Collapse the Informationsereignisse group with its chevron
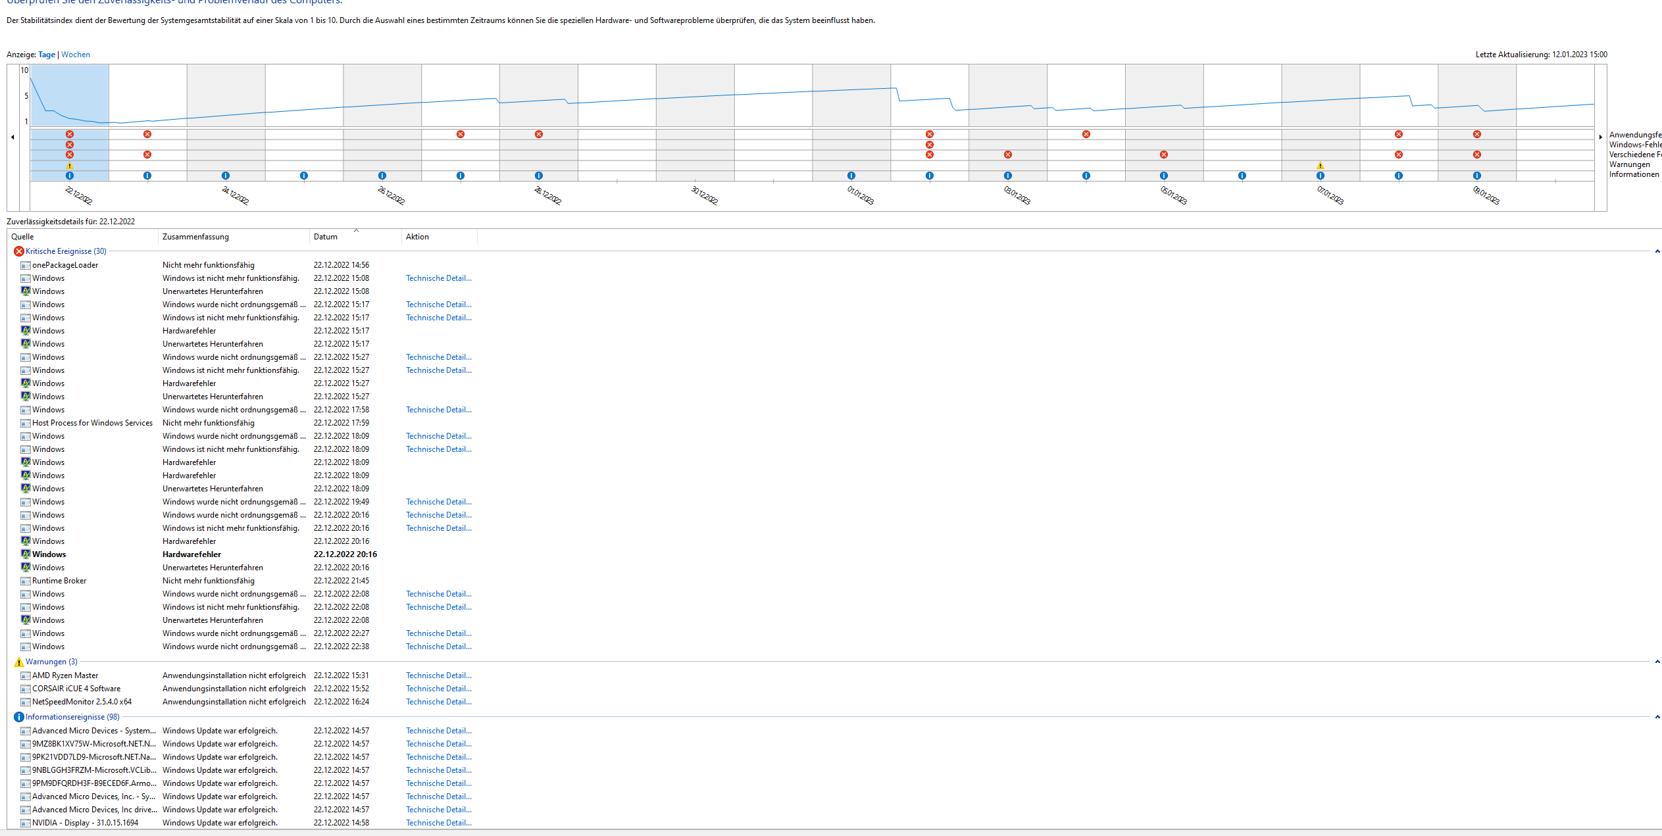This screenshot has height=836, width=1662. 1657,717
